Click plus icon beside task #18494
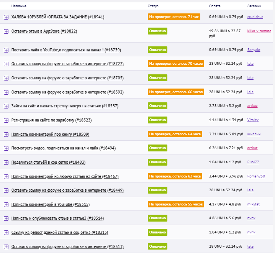This screenshot has width=275, height=253. [x=6, y=148]
